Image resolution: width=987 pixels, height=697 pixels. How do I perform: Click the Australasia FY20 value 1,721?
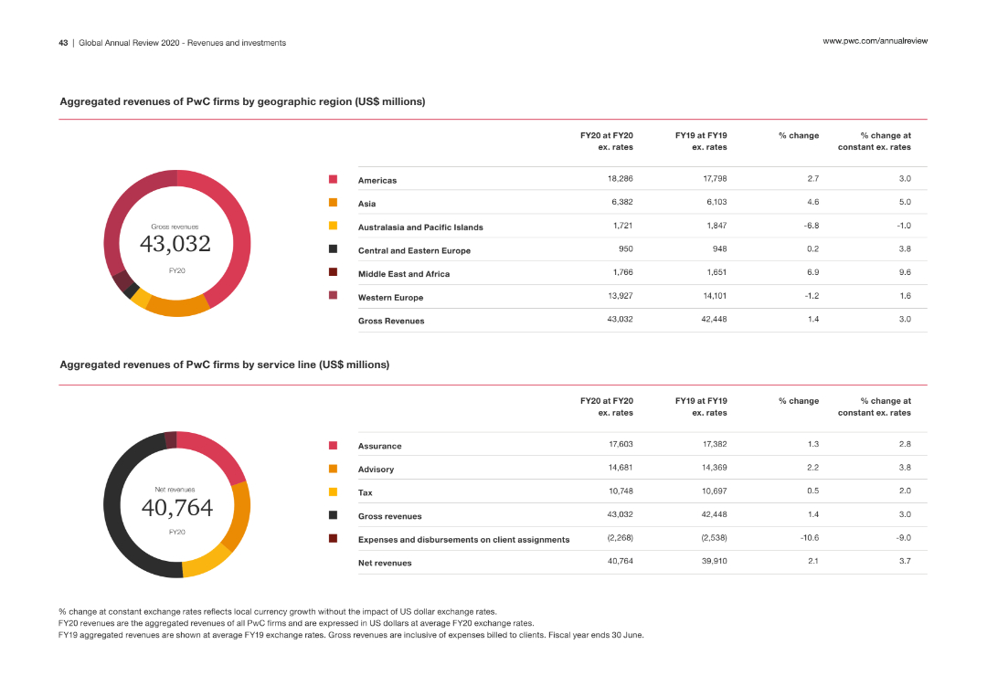(x=622, y=226)
